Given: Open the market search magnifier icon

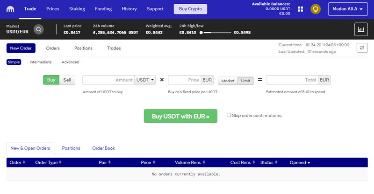Looking at the screenshot, I should (x=39, y=29).
